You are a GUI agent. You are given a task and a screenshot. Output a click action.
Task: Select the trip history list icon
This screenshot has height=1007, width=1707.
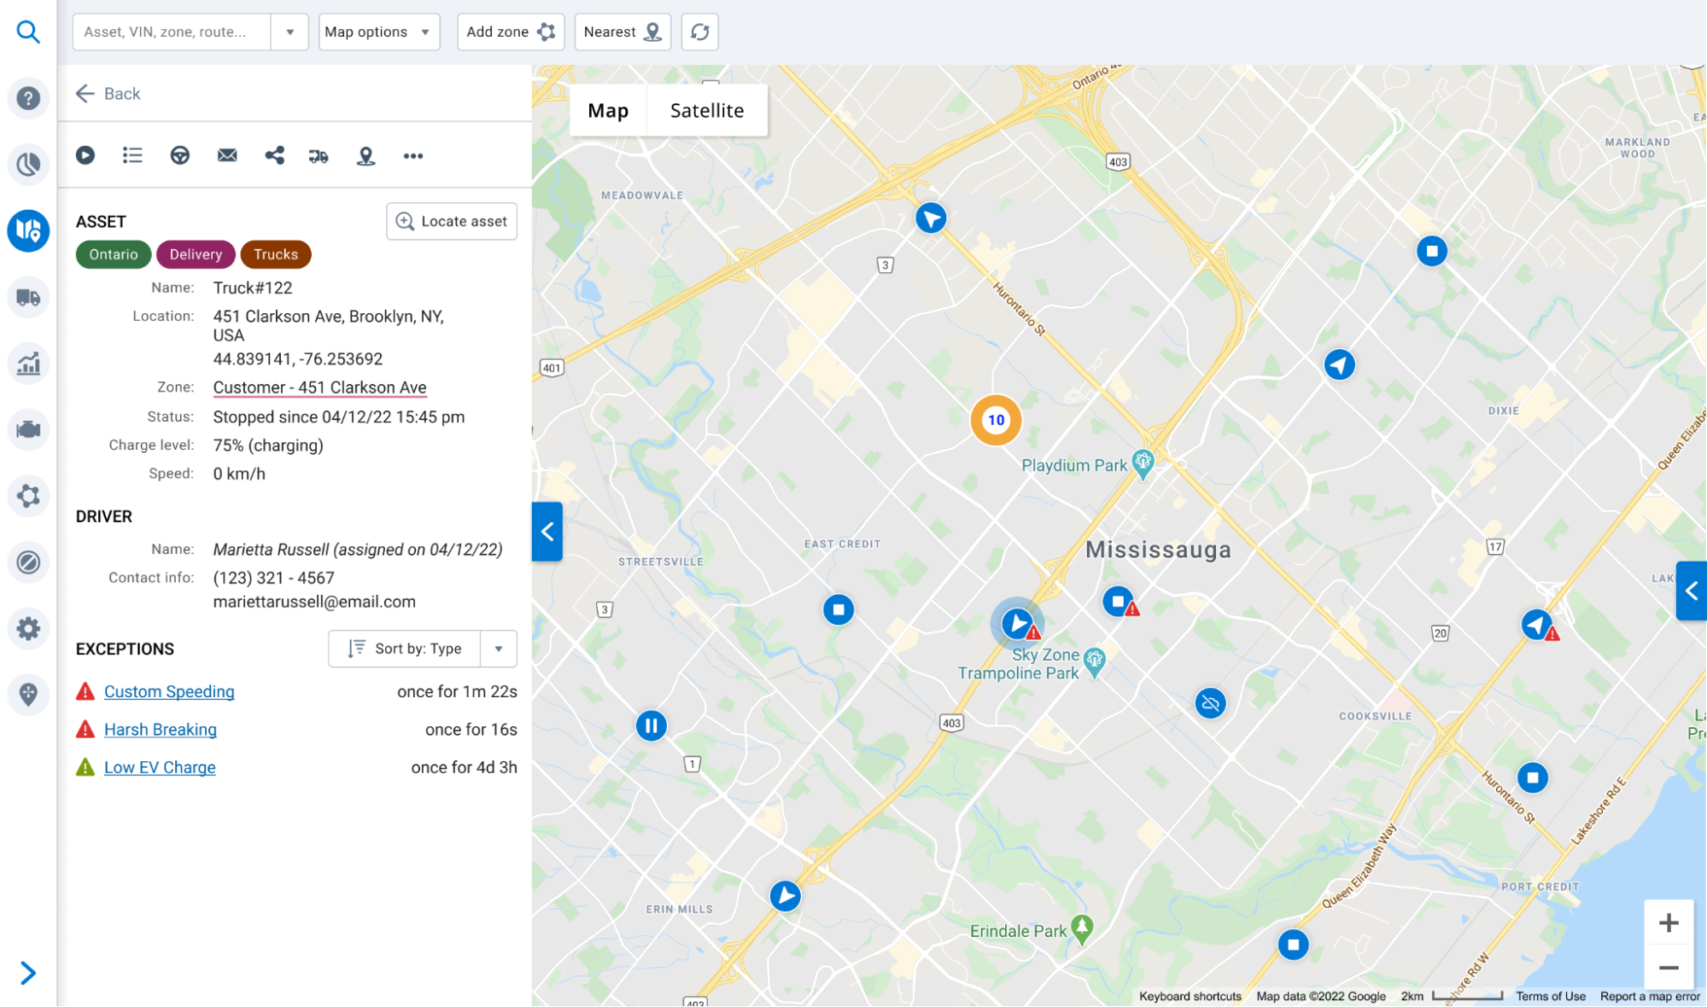132,155
